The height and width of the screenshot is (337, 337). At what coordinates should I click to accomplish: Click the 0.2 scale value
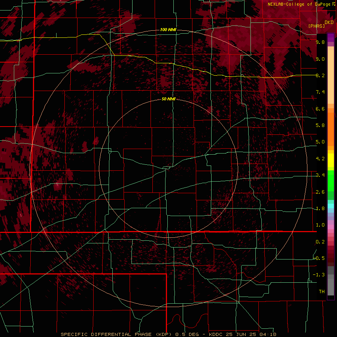coord(320,242)
